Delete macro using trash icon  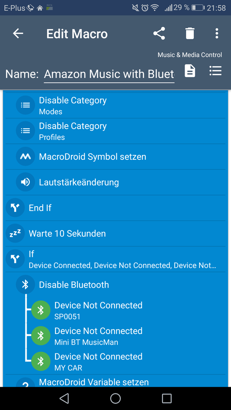190,33
